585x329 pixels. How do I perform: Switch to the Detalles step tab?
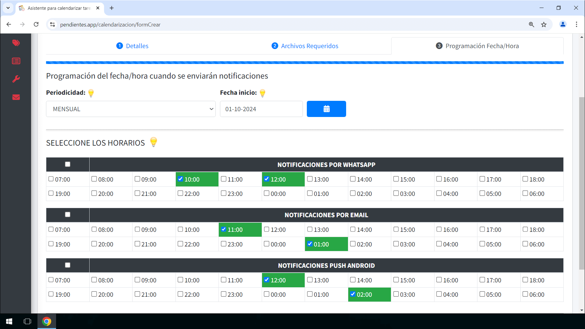[x=133, y=46]
